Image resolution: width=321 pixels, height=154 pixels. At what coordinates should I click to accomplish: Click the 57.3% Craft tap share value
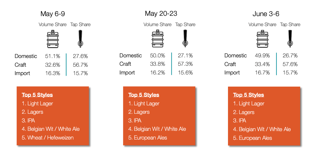tap(185, 64)
